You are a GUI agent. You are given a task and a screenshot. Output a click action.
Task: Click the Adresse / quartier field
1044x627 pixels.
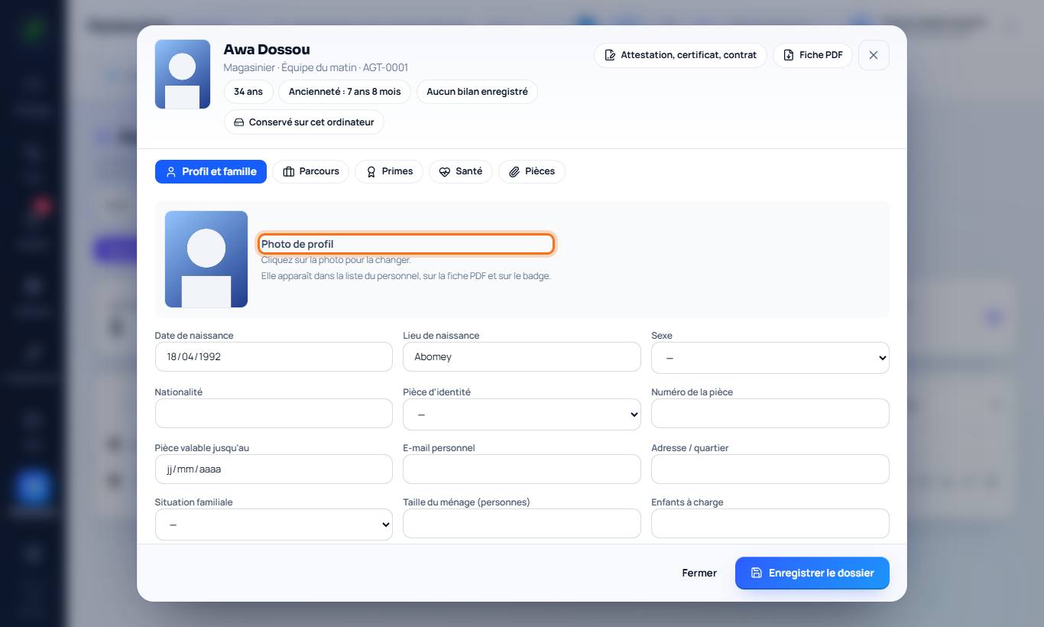tap(770, 469)
